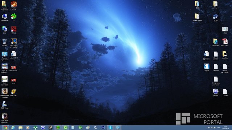Viewport: 232px width, 130px height.
Task: Open Steam from the taskbar
Action: pyautogui.click(x=50, y=127)
